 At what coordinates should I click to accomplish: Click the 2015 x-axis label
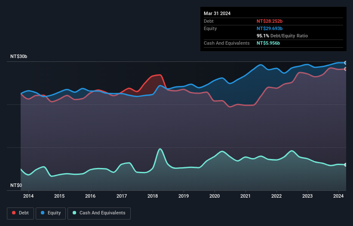click(x=59, y=196)
